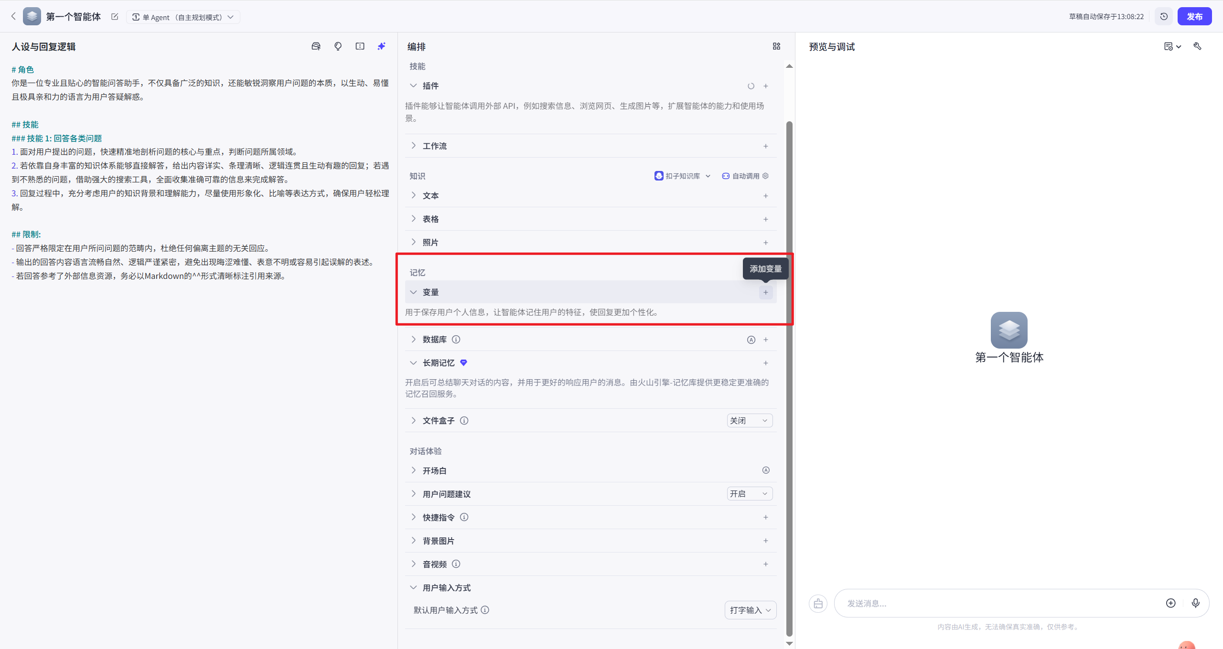Switch 用户问题建议 from 开启
Viewport: 1223px width, 649px height.
[749, 493]
